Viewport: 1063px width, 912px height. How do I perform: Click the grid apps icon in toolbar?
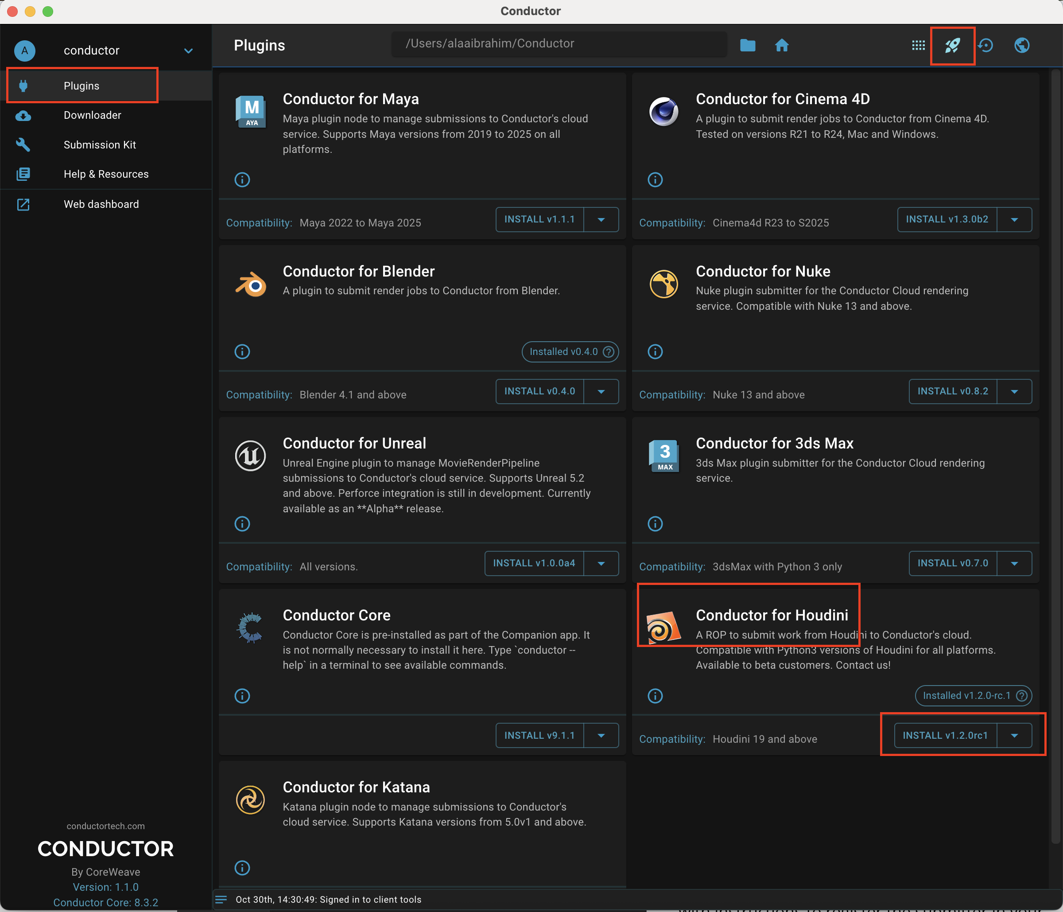[918, 46]
